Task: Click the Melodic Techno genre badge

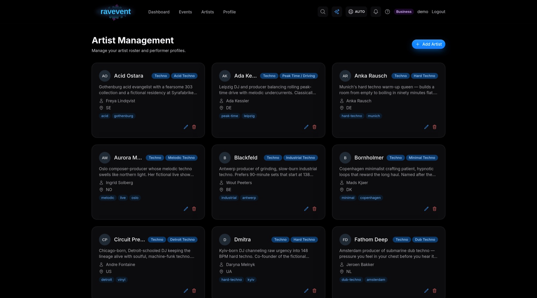Action: [181, 158]
